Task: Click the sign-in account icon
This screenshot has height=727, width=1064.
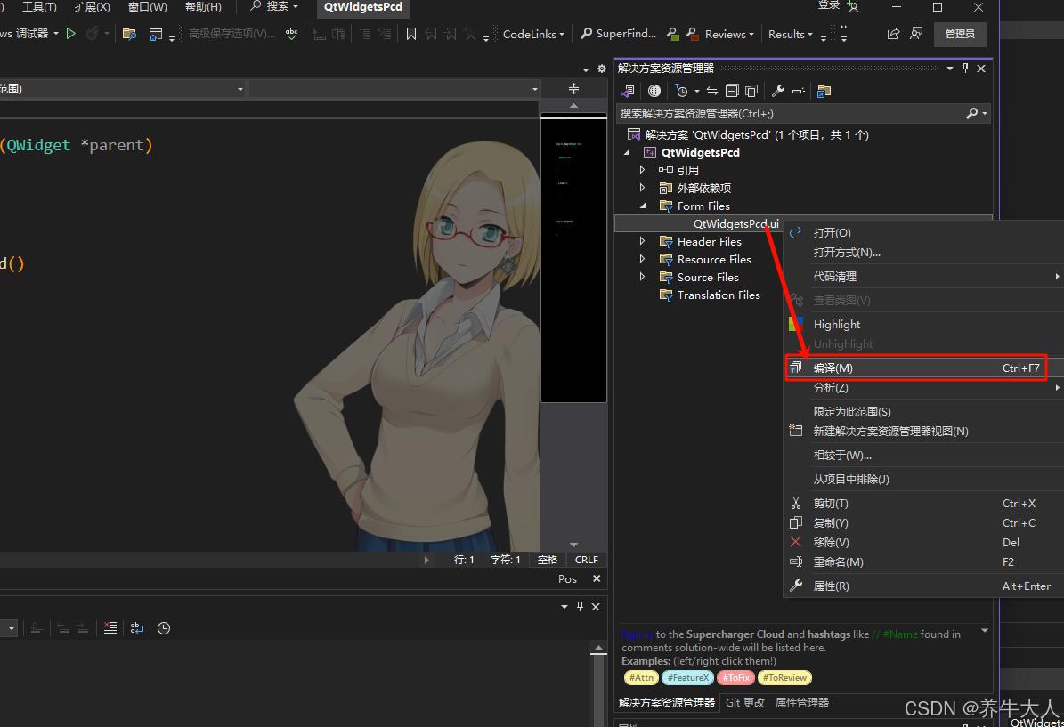Action: coord(853,7)
